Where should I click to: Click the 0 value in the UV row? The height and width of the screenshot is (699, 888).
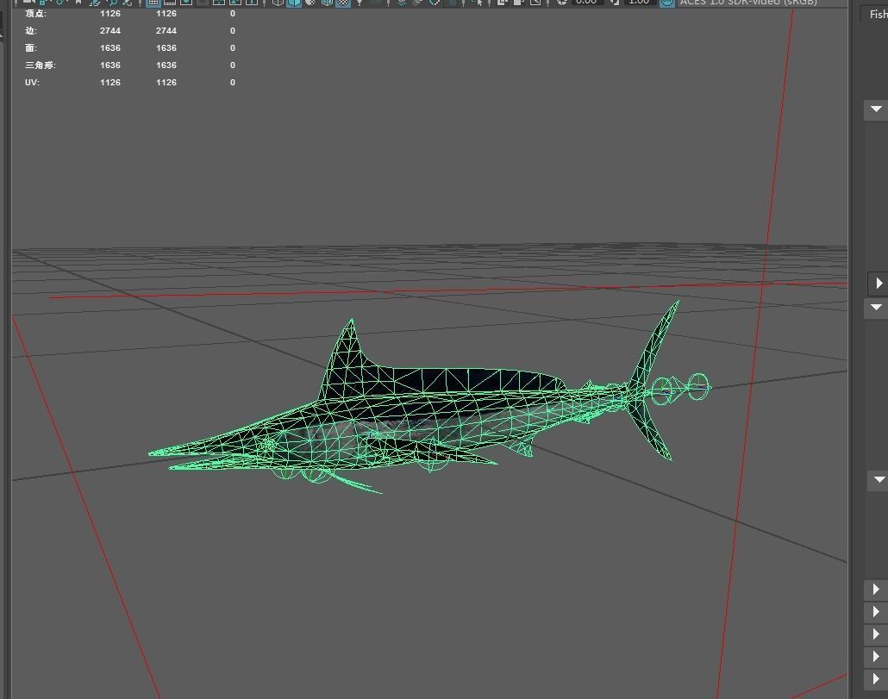point(233,83)
